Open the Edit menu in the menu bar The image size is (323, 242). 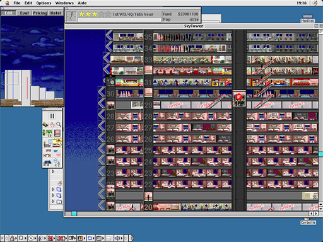pos(28,3)
